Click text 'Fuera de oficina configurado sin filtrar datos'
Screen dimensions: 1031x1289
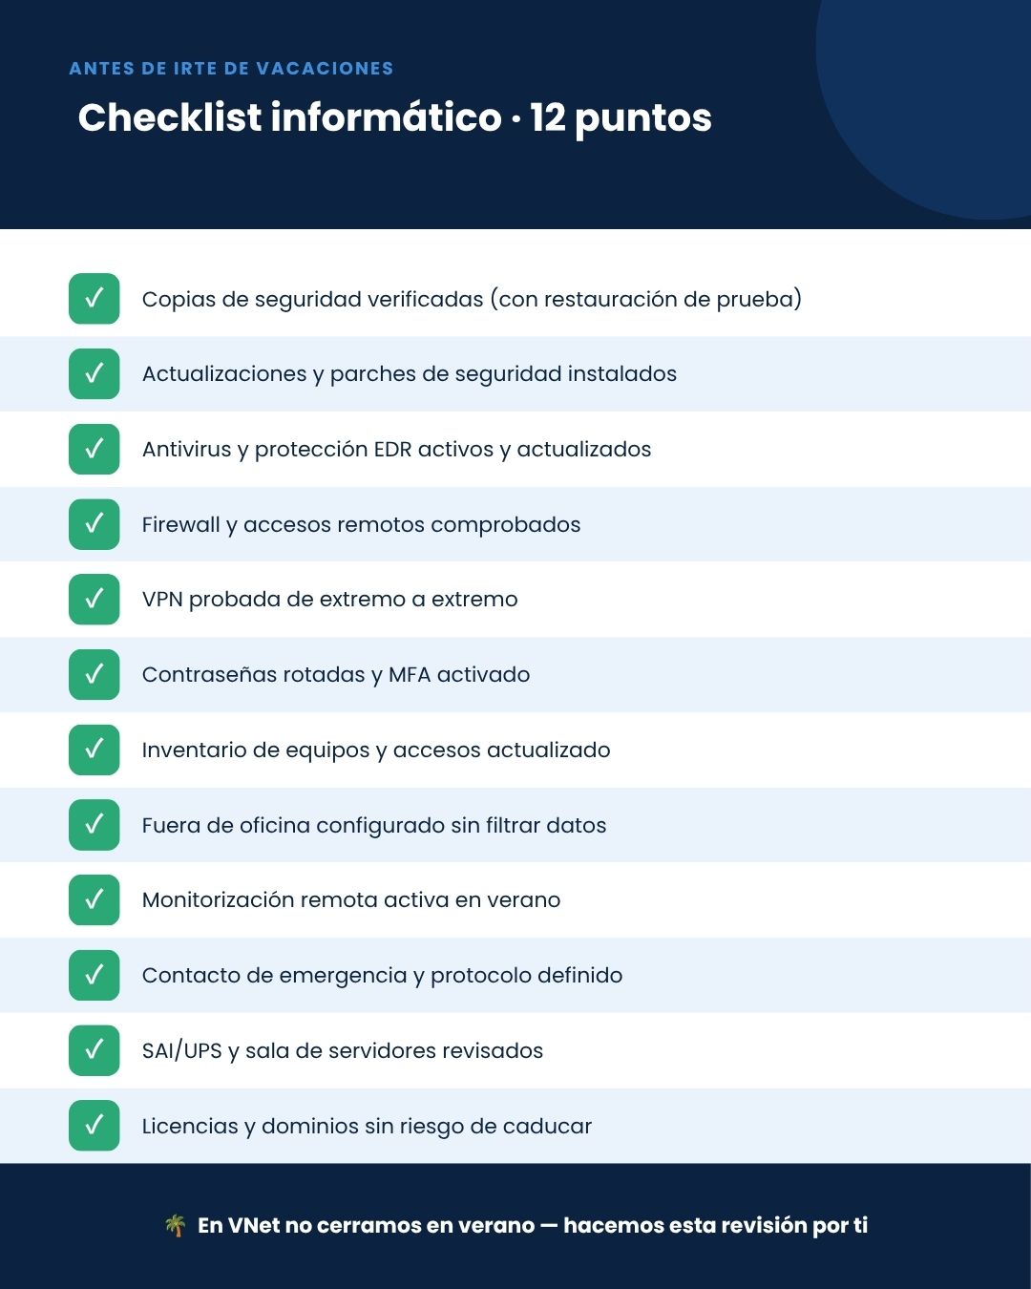(374, 825)
